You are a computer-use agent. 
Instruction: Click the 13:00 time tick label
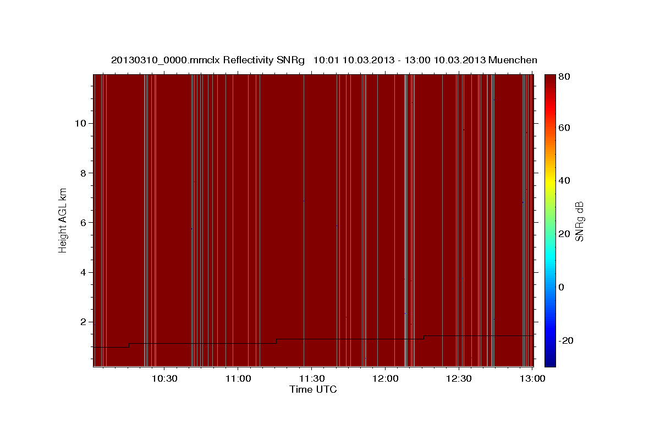(x=532, y=378)
